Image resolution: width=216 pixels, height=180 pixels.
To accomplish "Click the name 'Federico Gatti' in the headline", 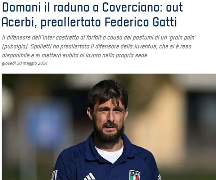I will [x=141, y=22].
